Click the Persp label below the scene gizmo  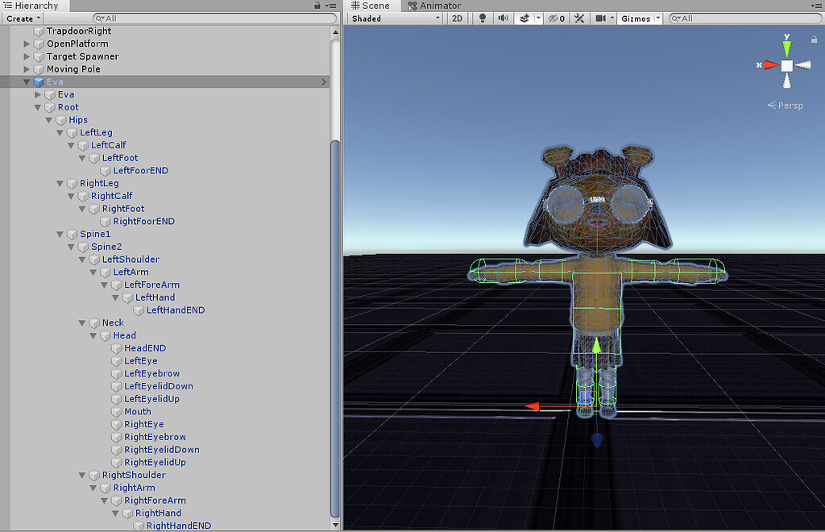point(786,105)
